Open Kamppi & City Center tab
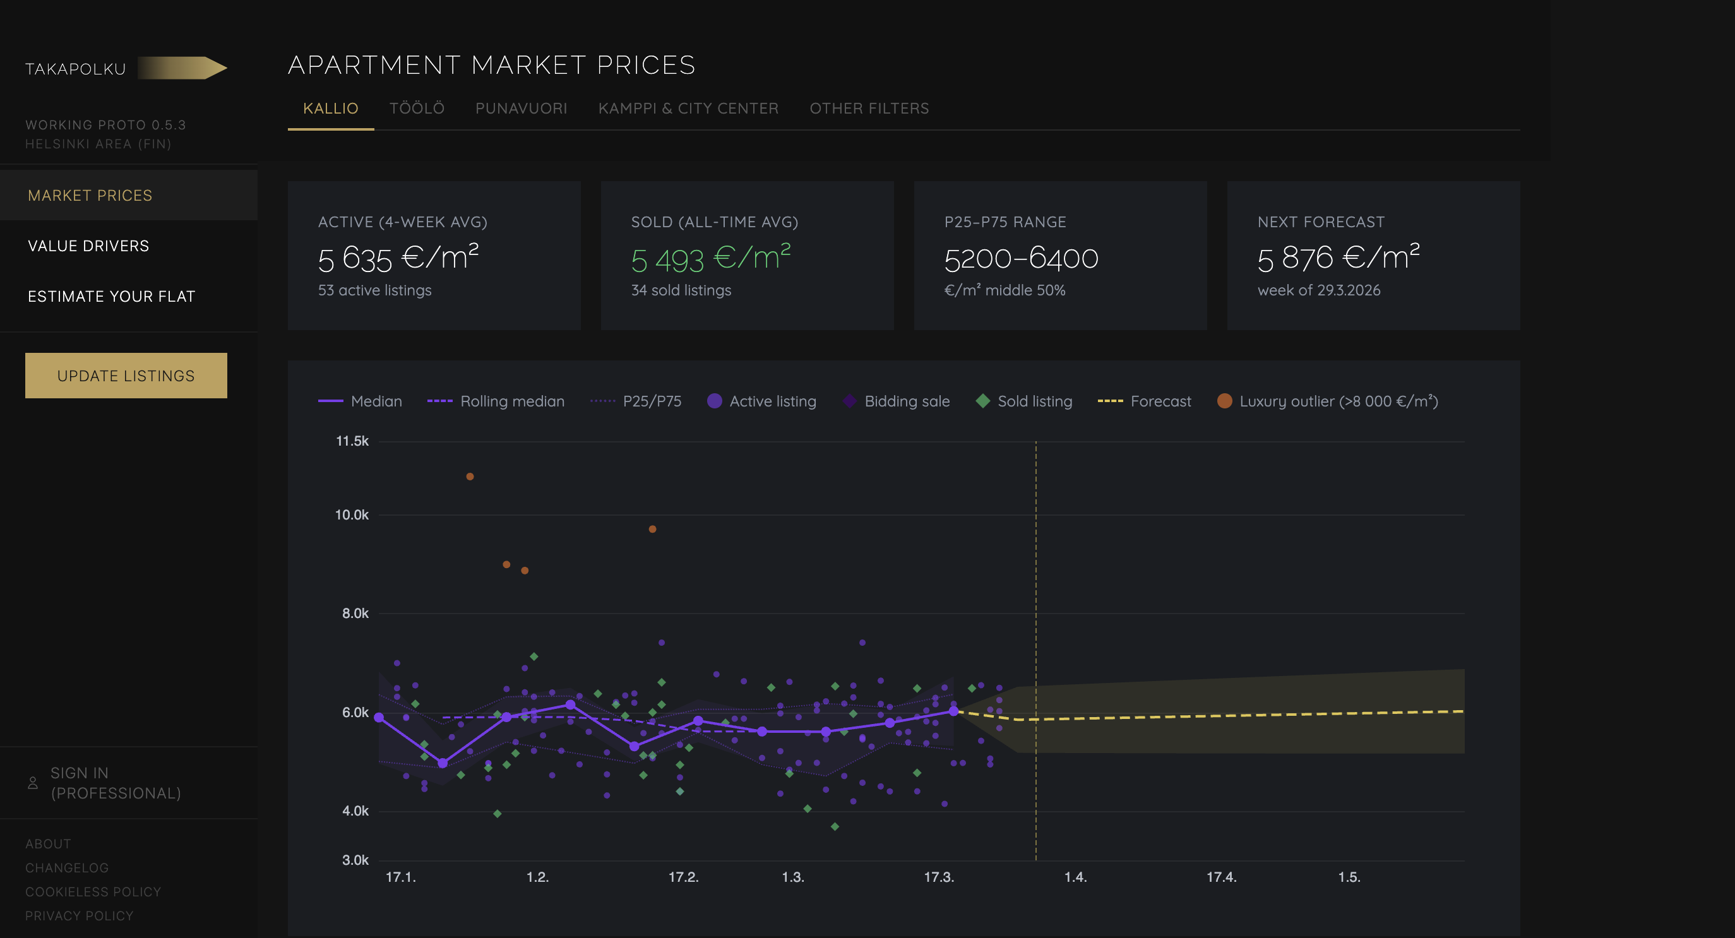The height and width of the screenshot is (938, 1735). click(688, 109)
